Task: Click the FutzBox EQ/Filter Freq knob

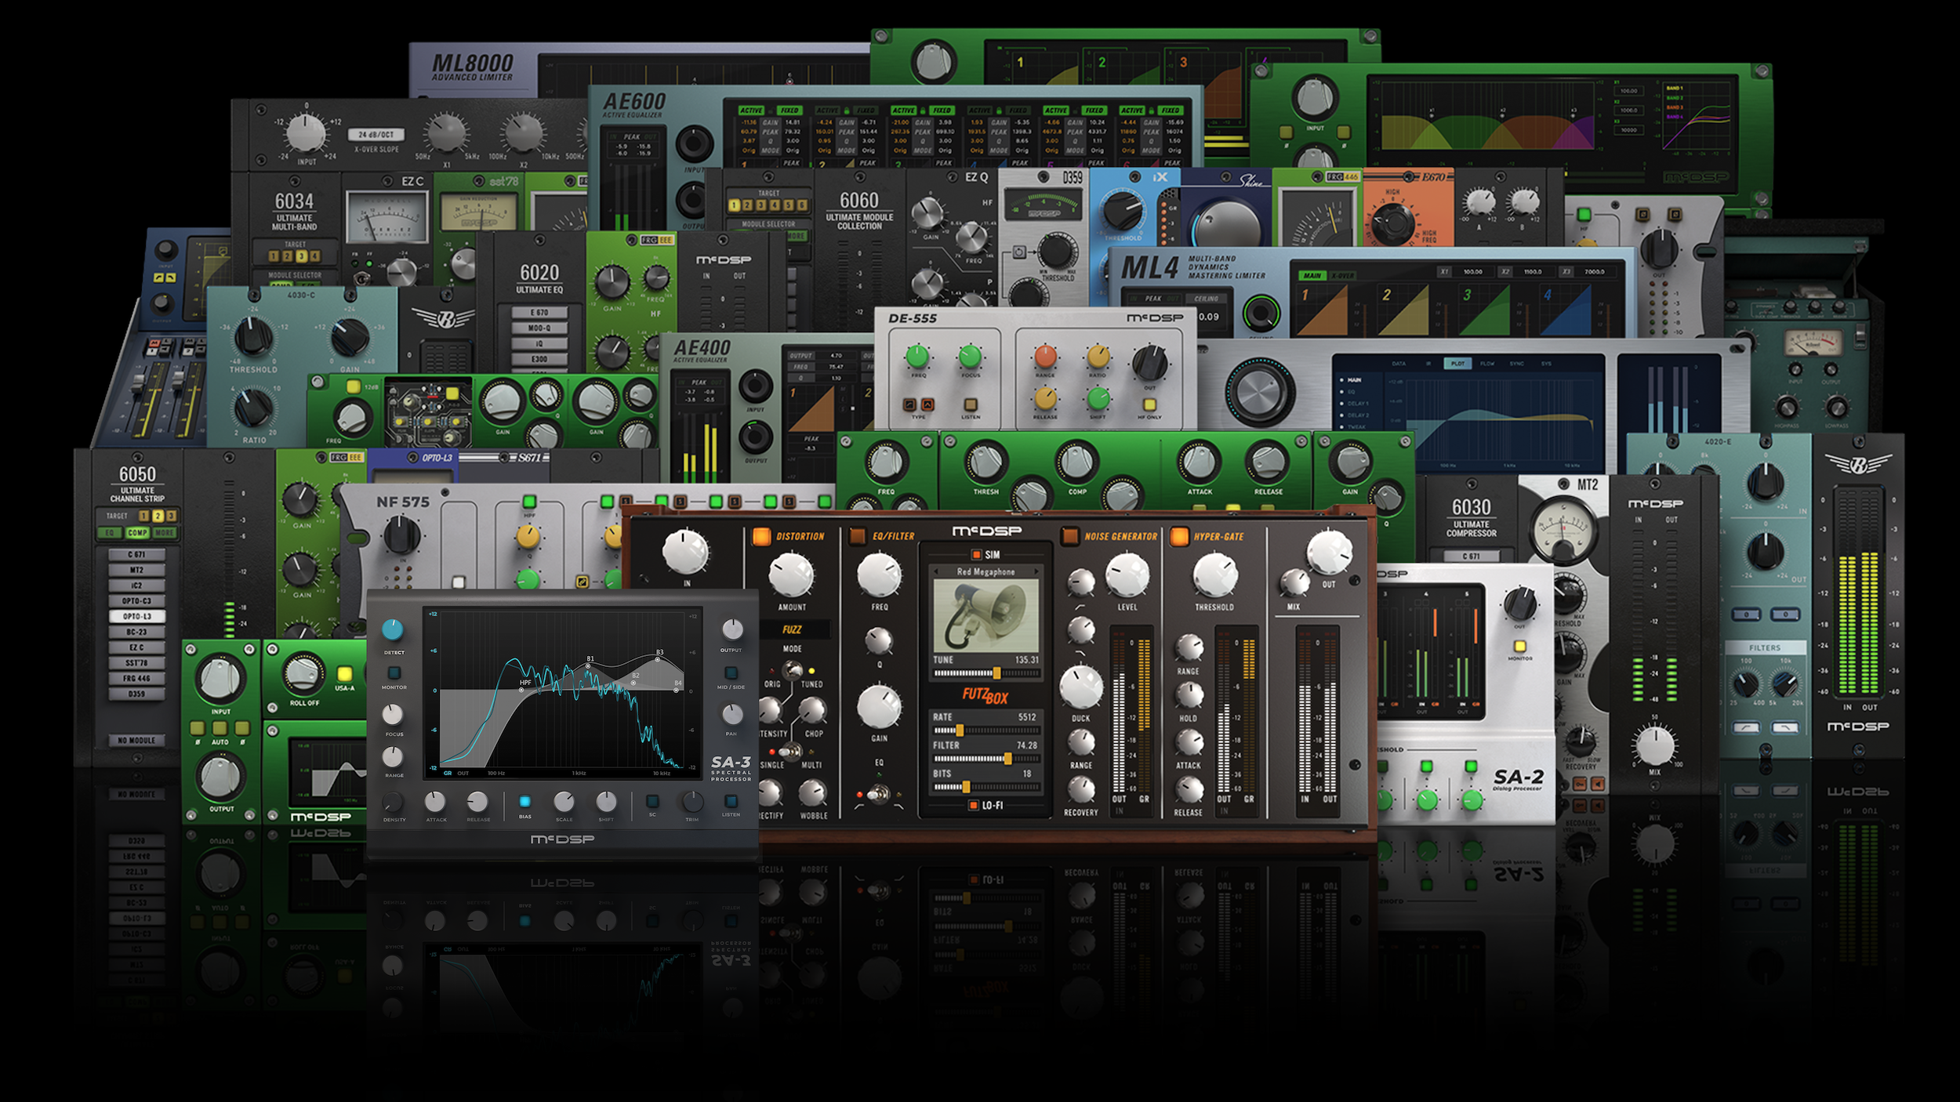Action: pyautogui.click(x=879, y=575)
